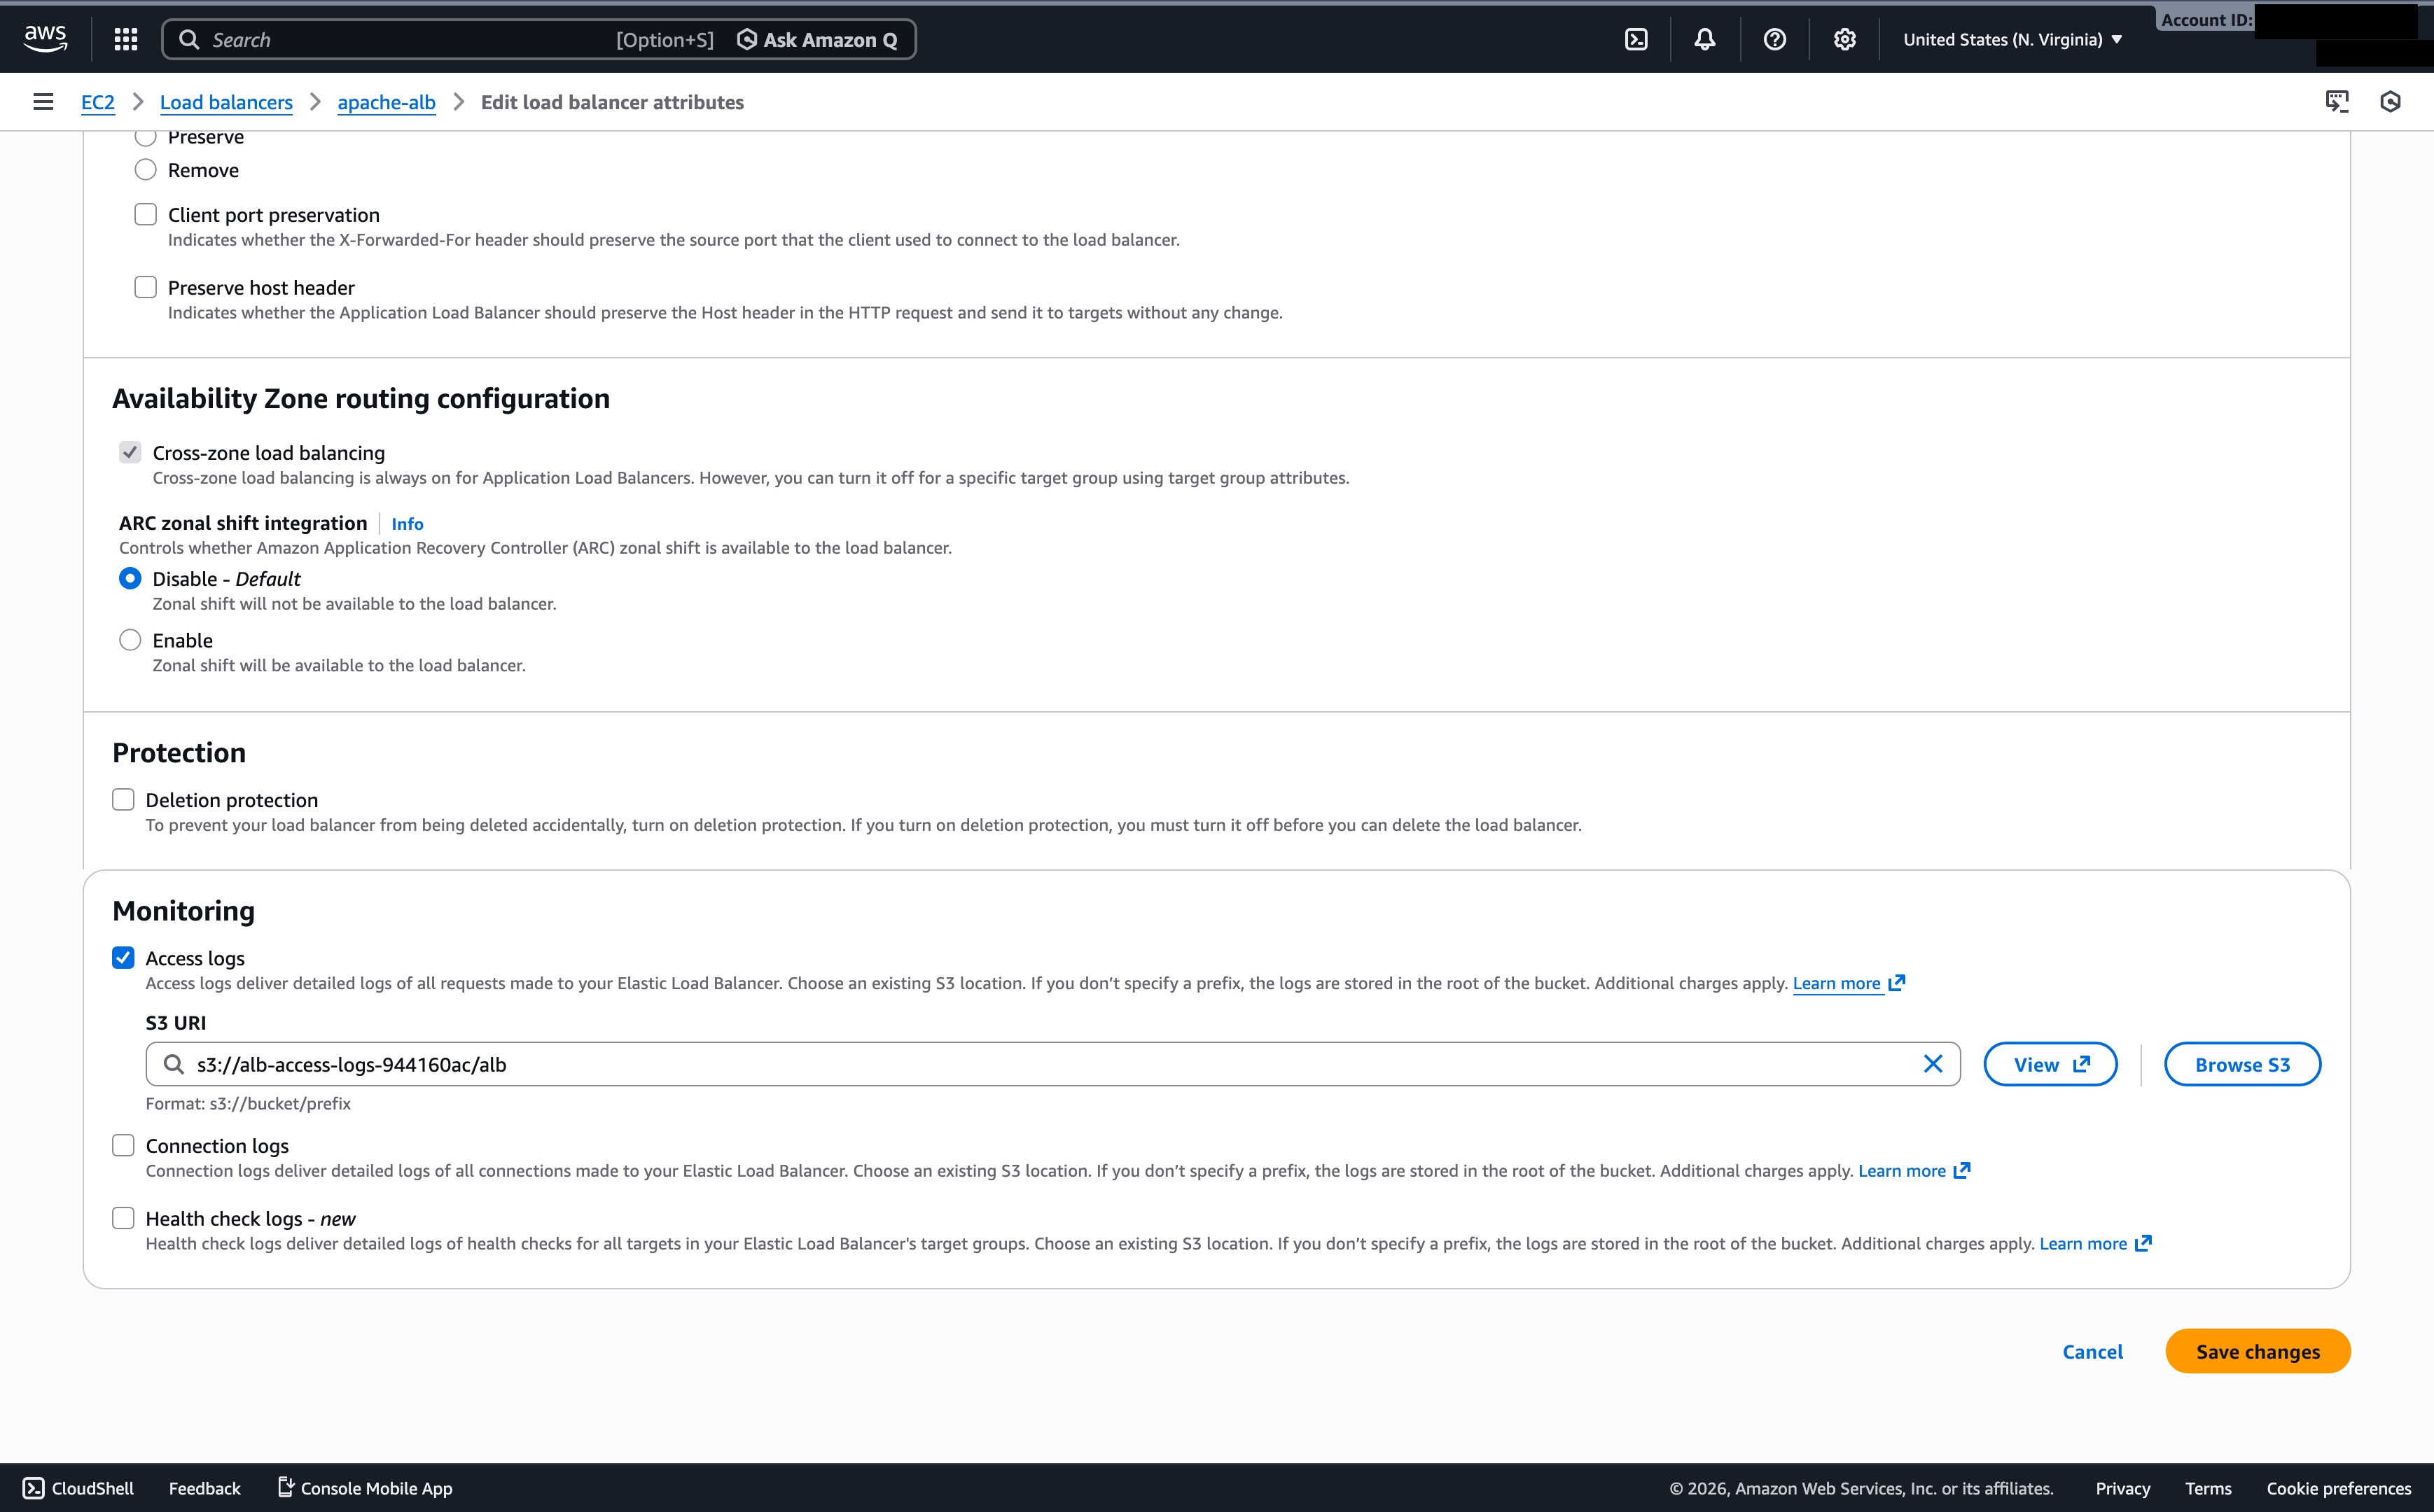The image size is (2434, 1512).
Task: Go to Load balancers via the breadcrumb
Action: 226,101
